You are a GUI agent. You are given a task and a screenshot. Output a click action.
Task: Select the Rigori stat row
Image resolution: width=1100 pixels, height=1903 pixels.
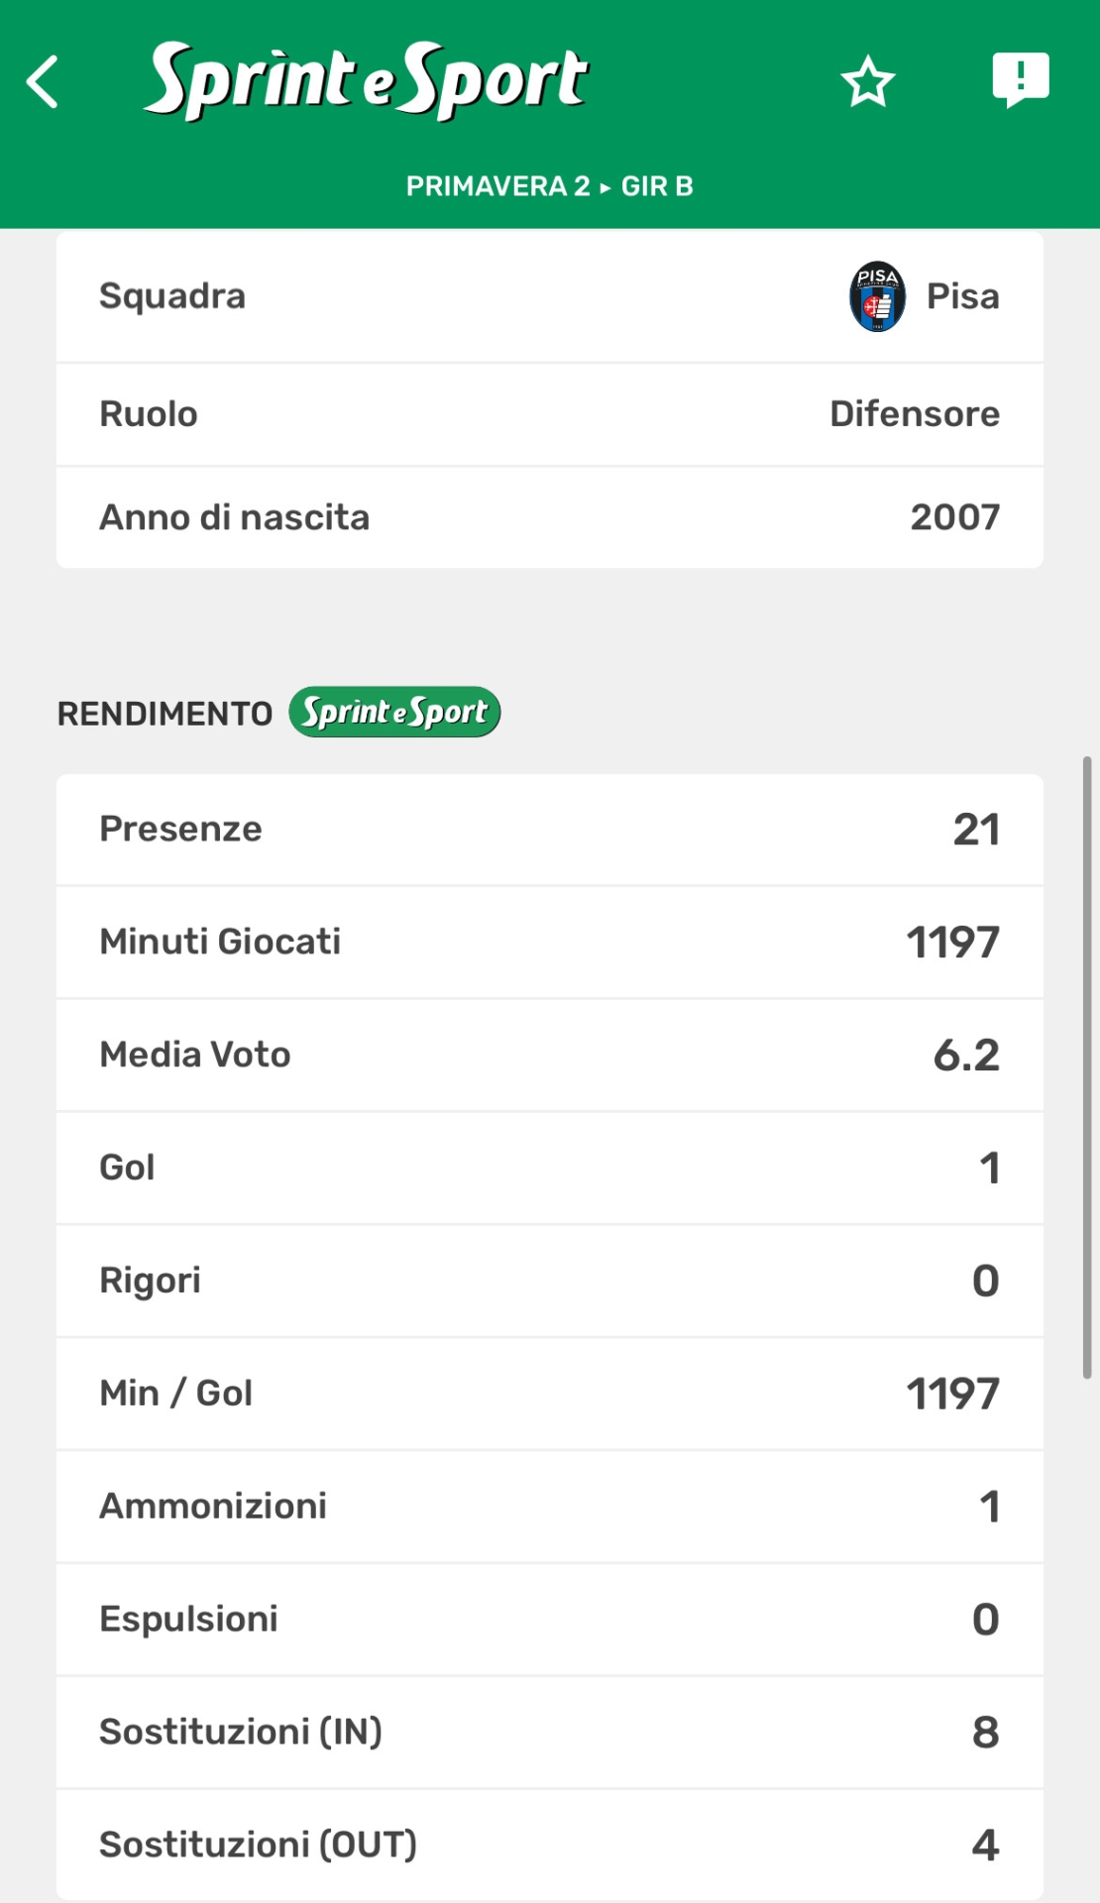550,1281
